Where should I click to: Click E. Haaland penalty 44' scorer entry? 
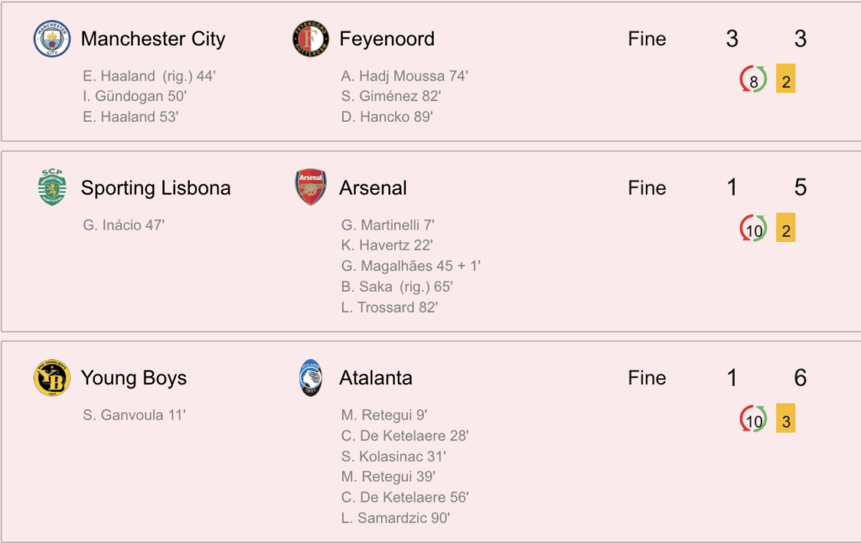click(x=150, y=76)
